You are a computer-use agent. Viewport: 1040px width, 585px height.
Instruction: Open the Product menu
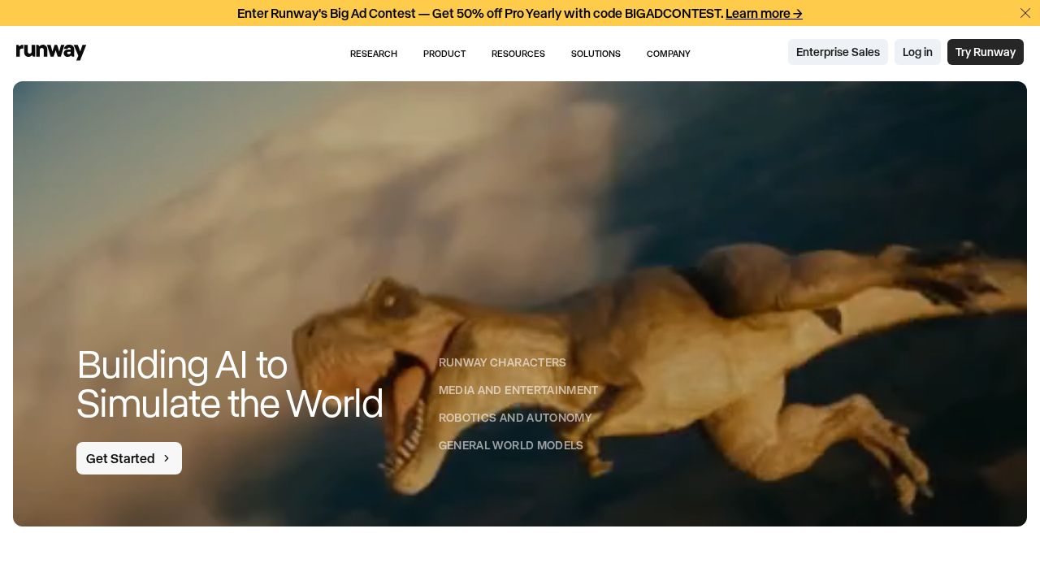pos(444,54)
